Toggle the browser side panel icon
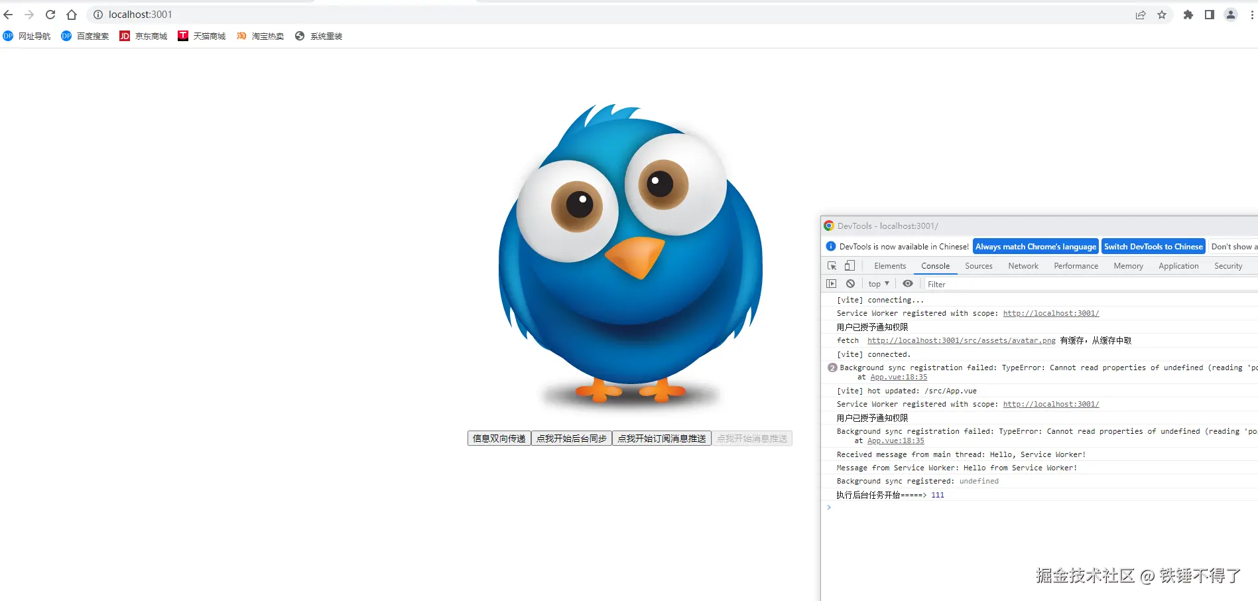Screen dimensions: 1258x601 click(1210, 15)
